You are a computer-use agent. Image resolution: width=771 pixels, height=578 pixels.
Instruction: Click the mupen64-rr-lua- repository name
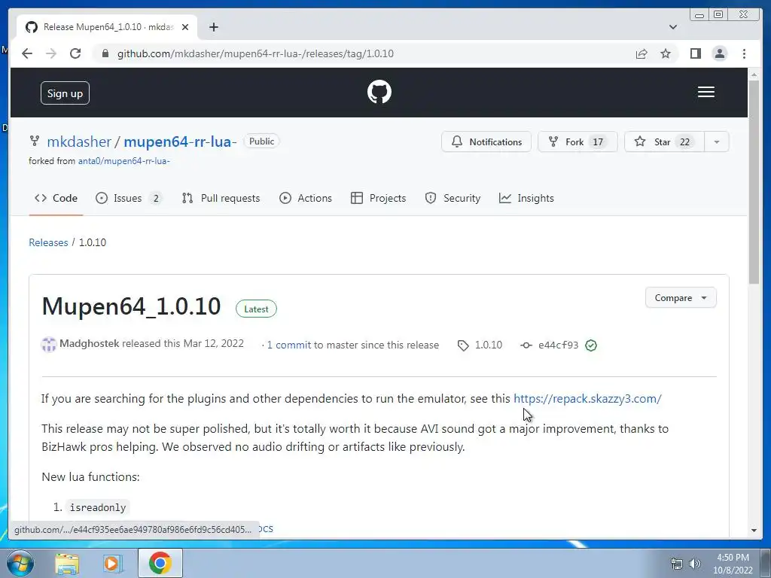click(x=180, y=141)
